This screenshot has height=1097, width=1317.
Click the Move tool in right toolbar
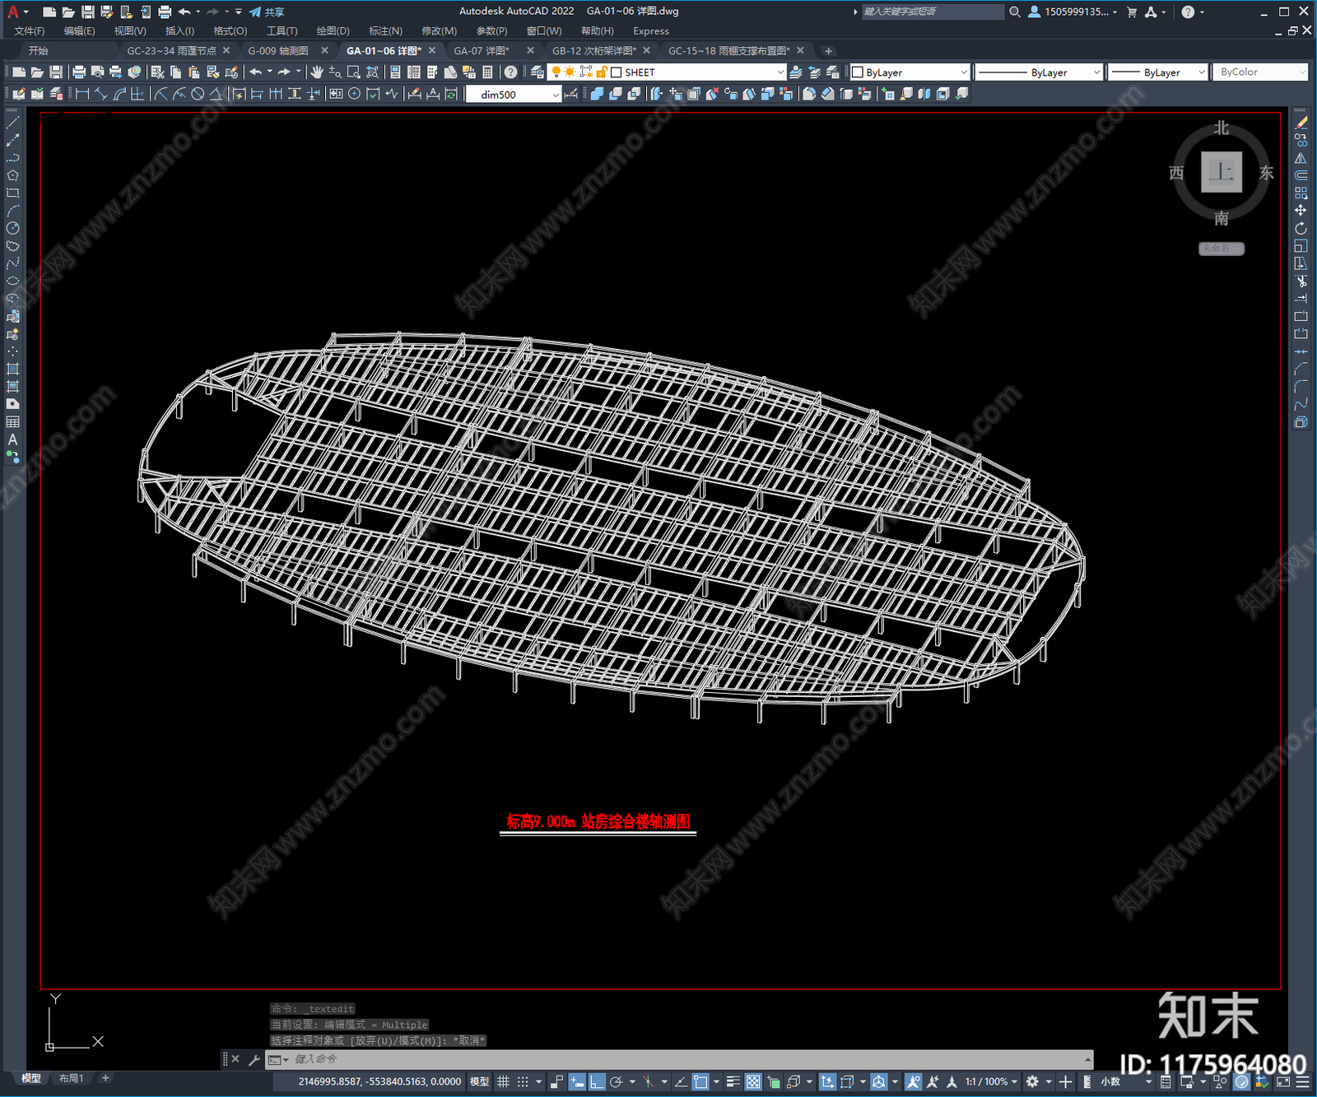pyautogui.click(x=1301, y=211)
